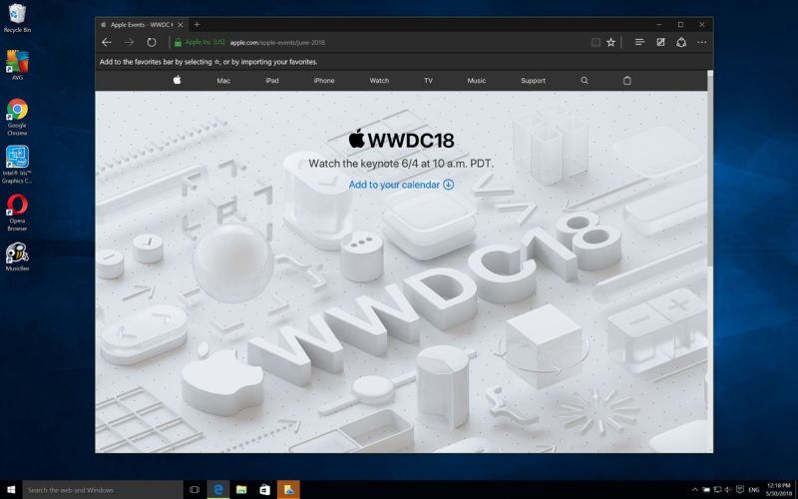The height and width of the screenshot is (499, 798).
Task: Close the Apple Events tab
Action: pyautogui.click(x=181, y=24)
